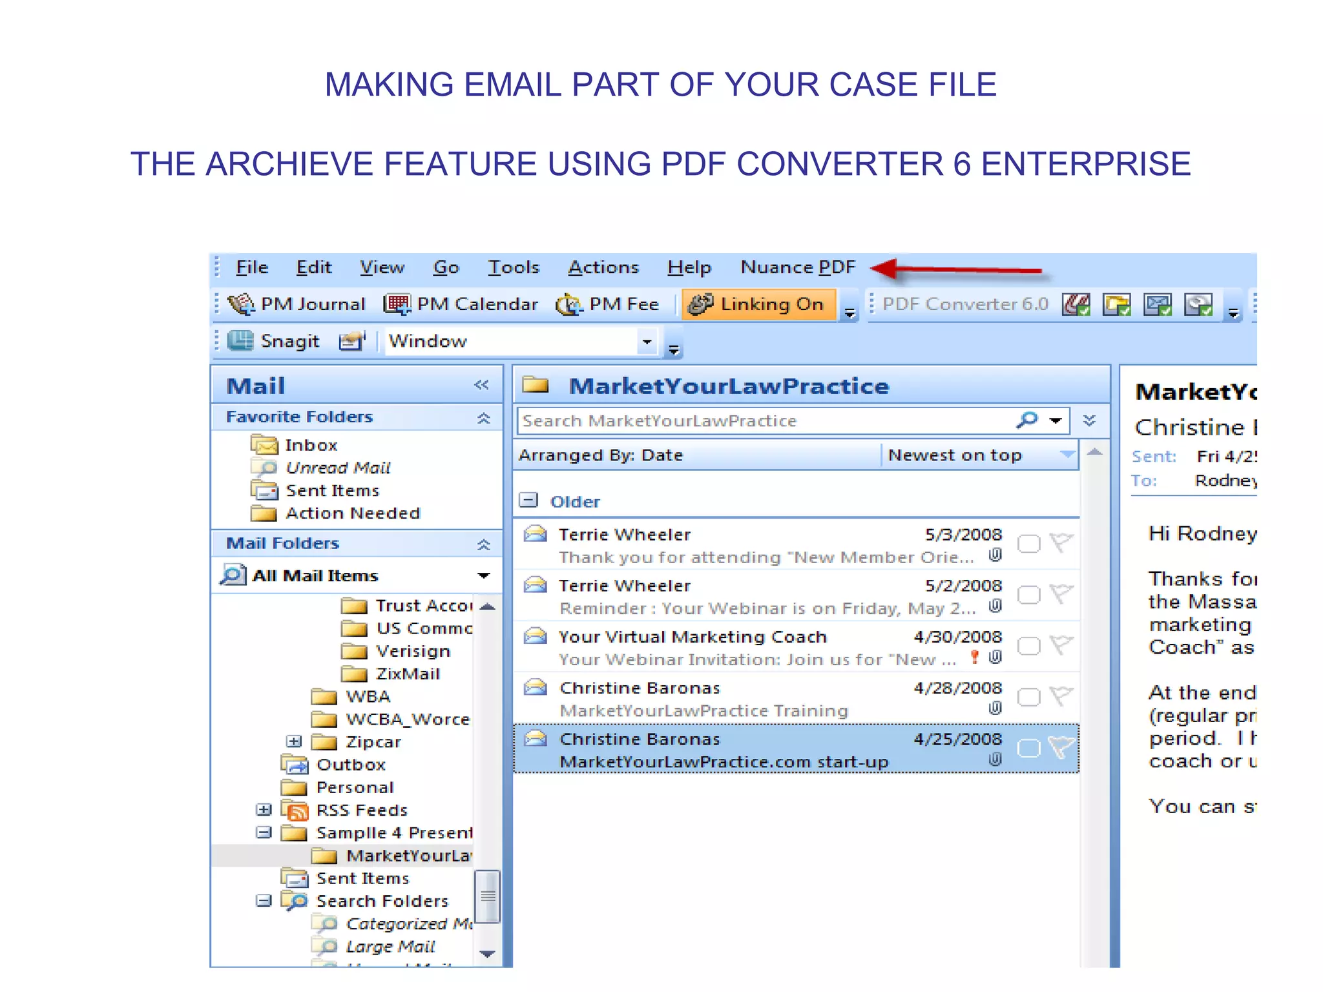Flag the Virtual Marketing Coach message
Viewport: 1323px width, 992px height.
[1060, 645]
